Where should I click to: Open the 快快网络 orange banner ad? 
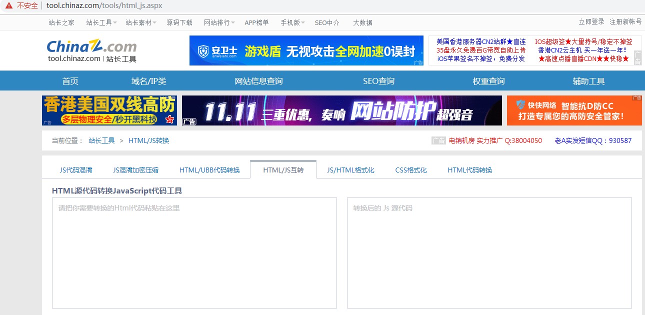(x=574, y=110)
